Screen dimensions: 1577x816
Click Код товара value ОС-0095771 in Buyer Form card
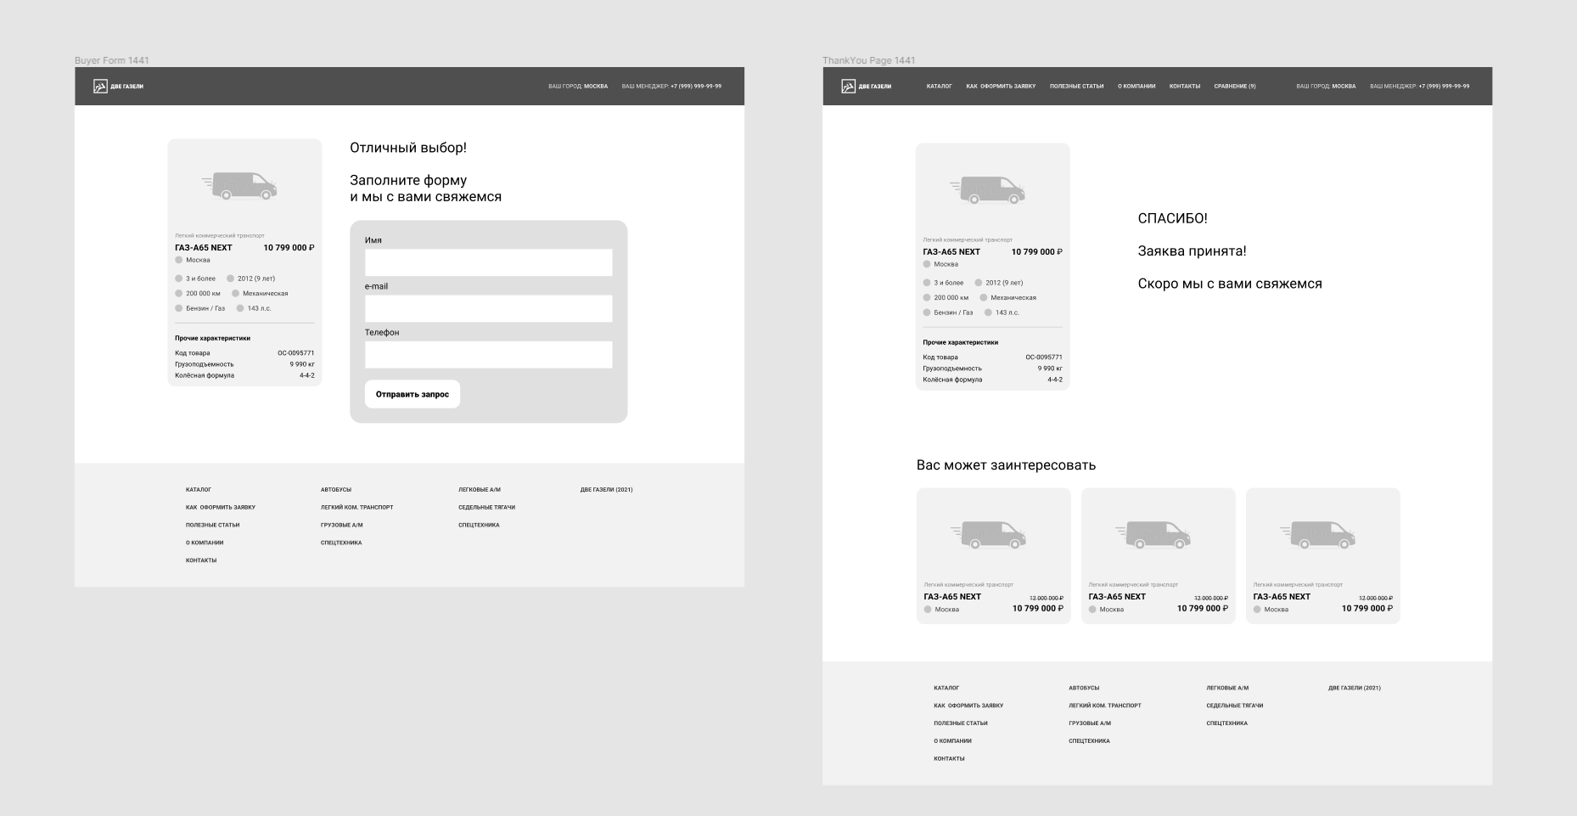(296, 353)
